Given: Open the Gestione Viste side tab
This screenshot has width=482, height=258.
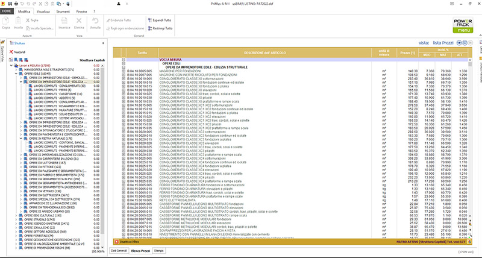Looking at the screenshot, I should [x=3, y=52].
